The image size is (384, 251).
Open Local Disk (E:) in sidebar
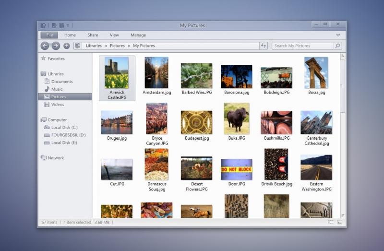point(60,143)
